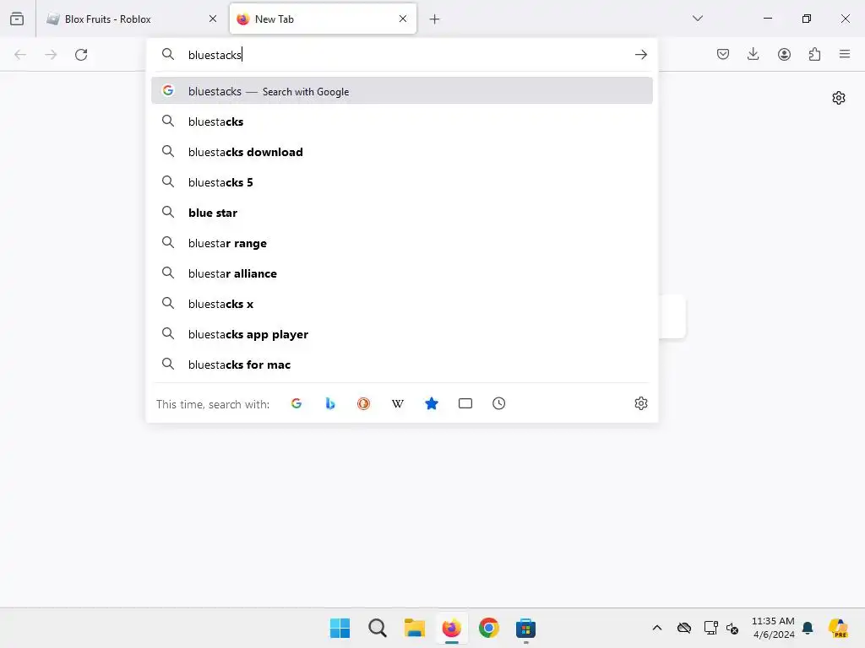Go back with the back arrow

pos(20,55)
